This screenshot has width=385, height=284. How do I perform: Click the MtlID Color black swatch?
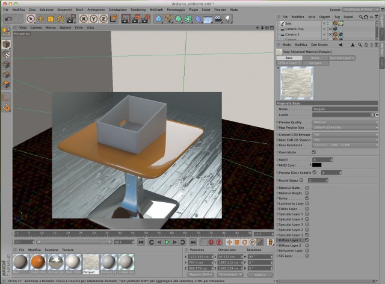[317, 165]
